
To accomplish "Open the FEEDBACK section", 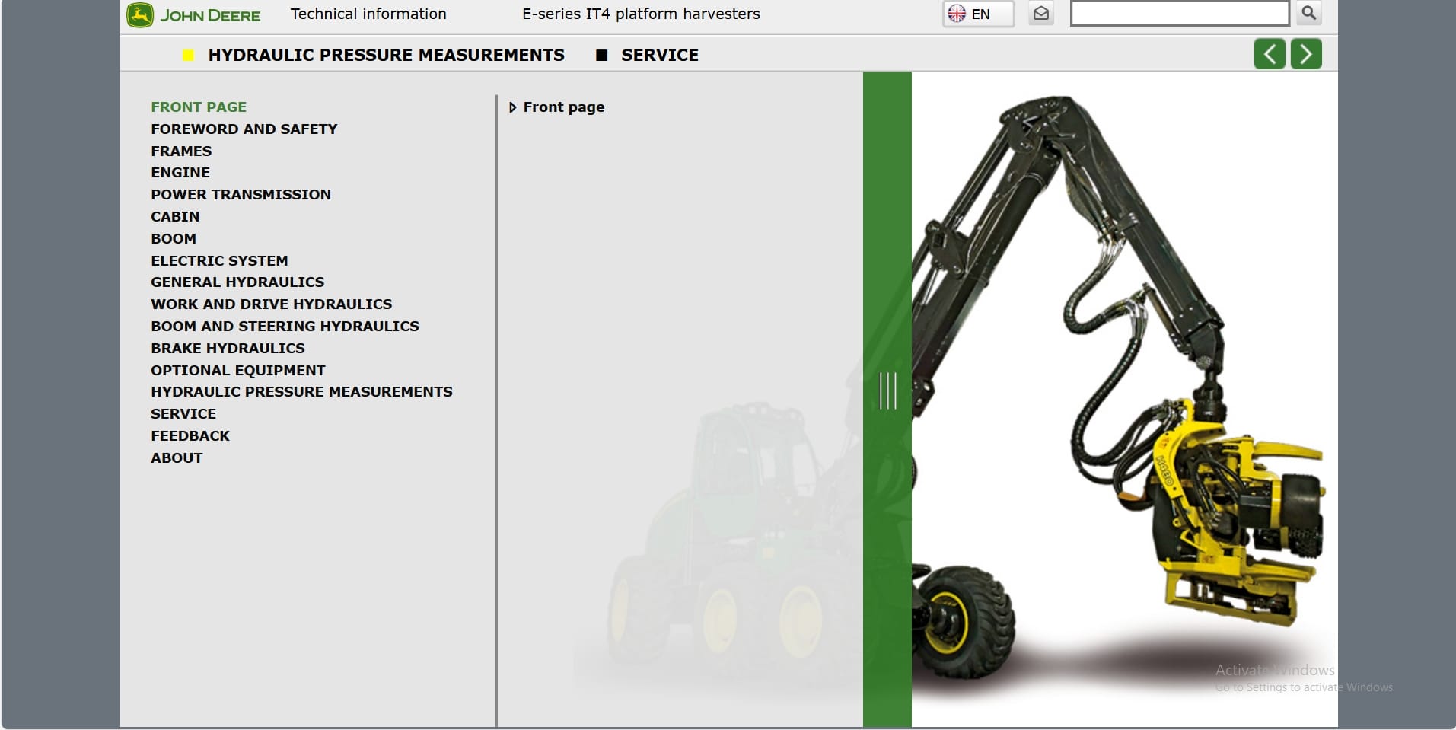I will pyautogui.click(x=190, y=435).
